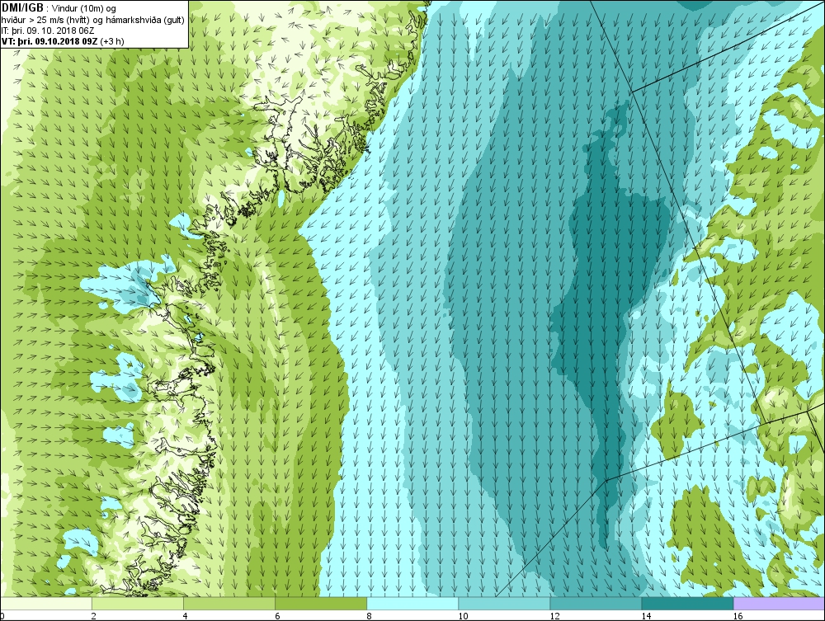Click the 10–12 m/s light teal legend swatch

click(x=504, y=603)
